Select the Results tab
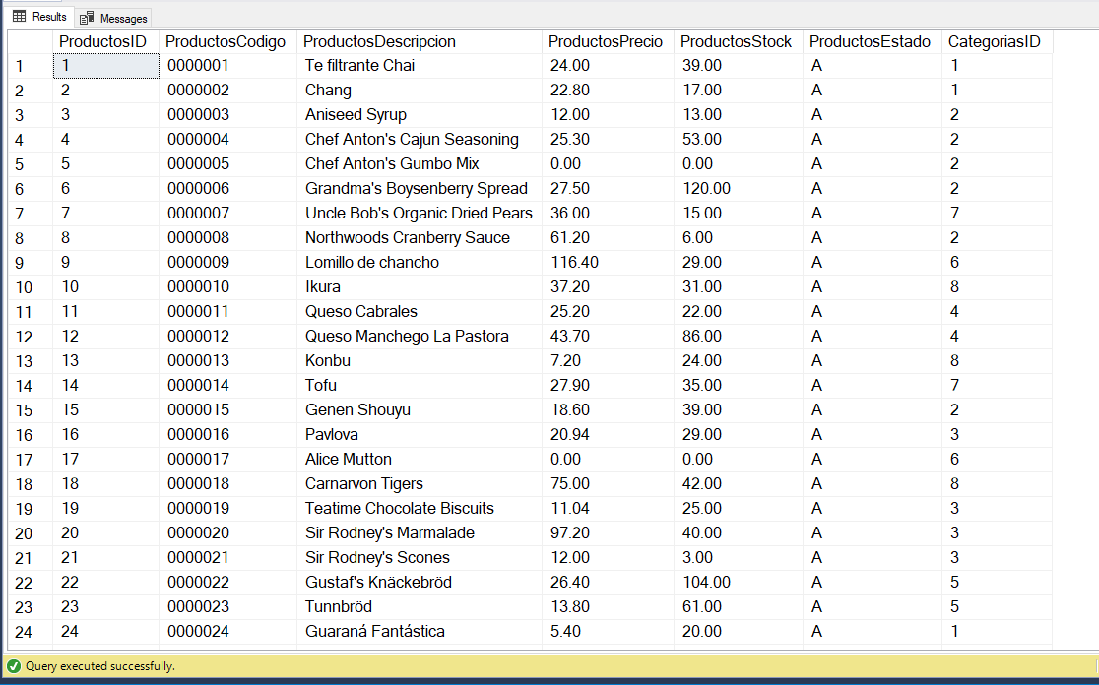 pyautogui.click(x=40, y=17)
